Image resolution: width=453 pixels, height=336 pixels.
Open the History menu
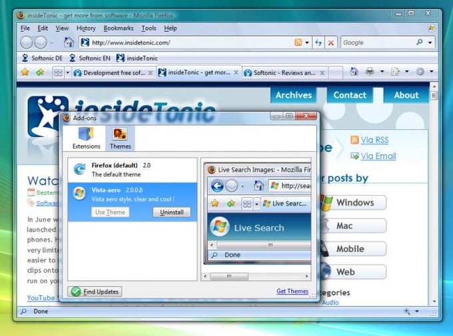coord(86,29)
